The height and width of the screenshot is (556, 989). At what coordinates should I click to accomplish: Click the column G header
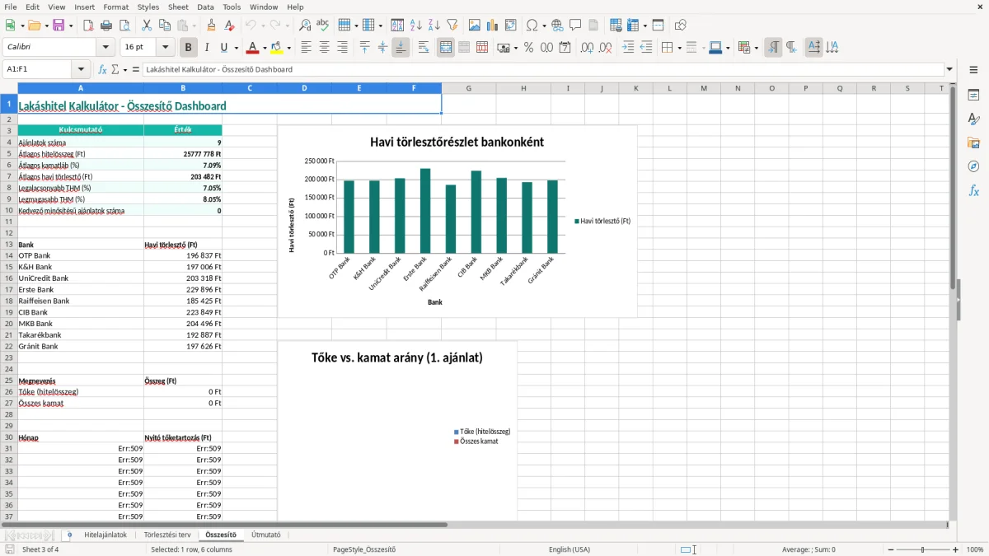click(468, 88)
